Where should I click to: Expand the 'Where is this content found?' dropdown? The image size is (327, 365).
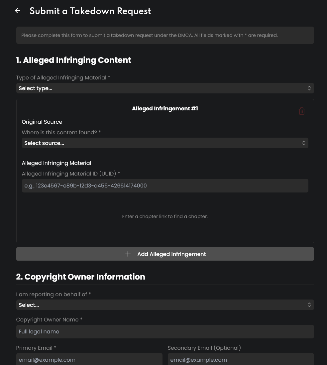coord(165,143)
